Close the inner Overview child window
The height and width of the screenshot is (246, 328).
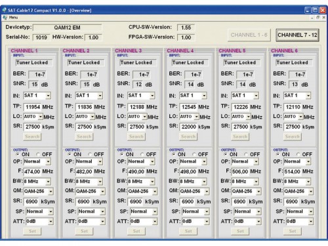point(323,17)
